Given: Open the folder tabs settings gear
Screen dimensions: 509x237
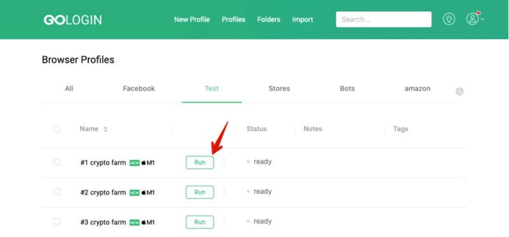Looking at the screenshot, I should click(459, 92).
